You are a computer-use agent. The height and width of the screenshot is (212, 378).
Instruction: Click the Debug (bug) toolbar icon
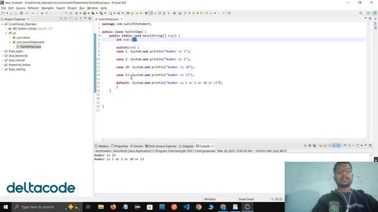[76, 13]
